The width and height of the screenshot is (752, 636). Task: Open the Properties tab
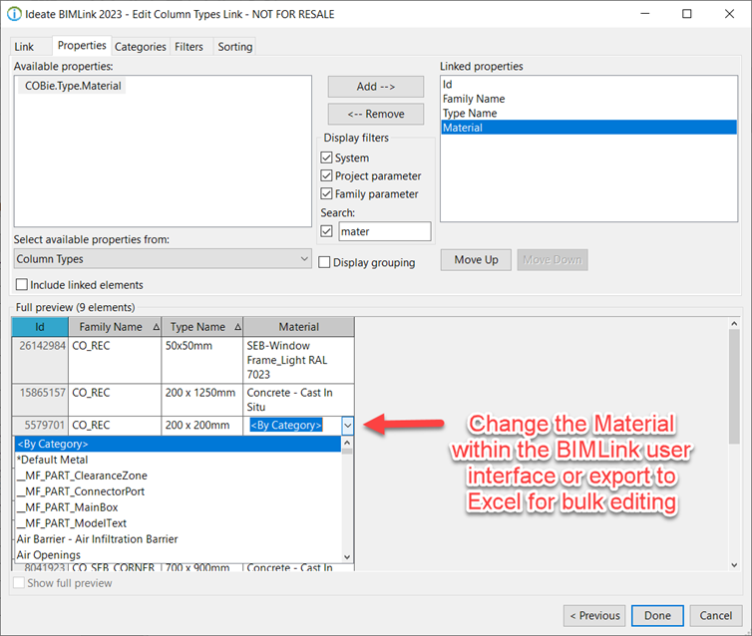pyautogui.click(x=82, y=46)
